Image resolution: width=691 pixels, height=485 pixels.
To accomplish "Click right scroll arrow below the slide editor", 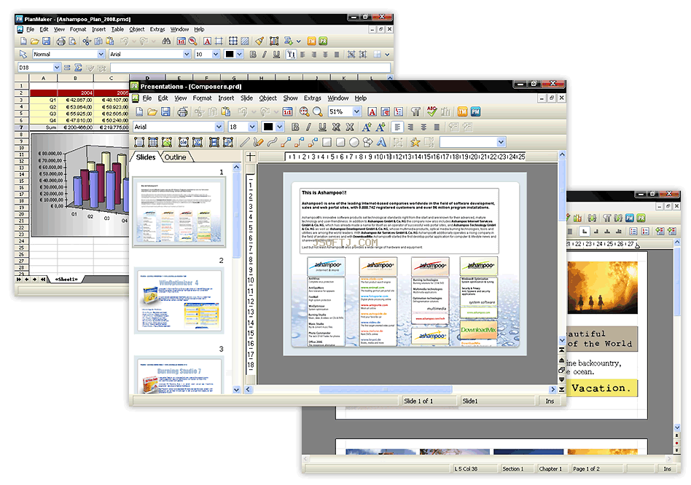I will point(553,390).
